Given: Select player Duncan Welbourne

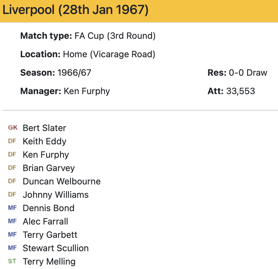Looking at the screenshot, I should point(62,181).
